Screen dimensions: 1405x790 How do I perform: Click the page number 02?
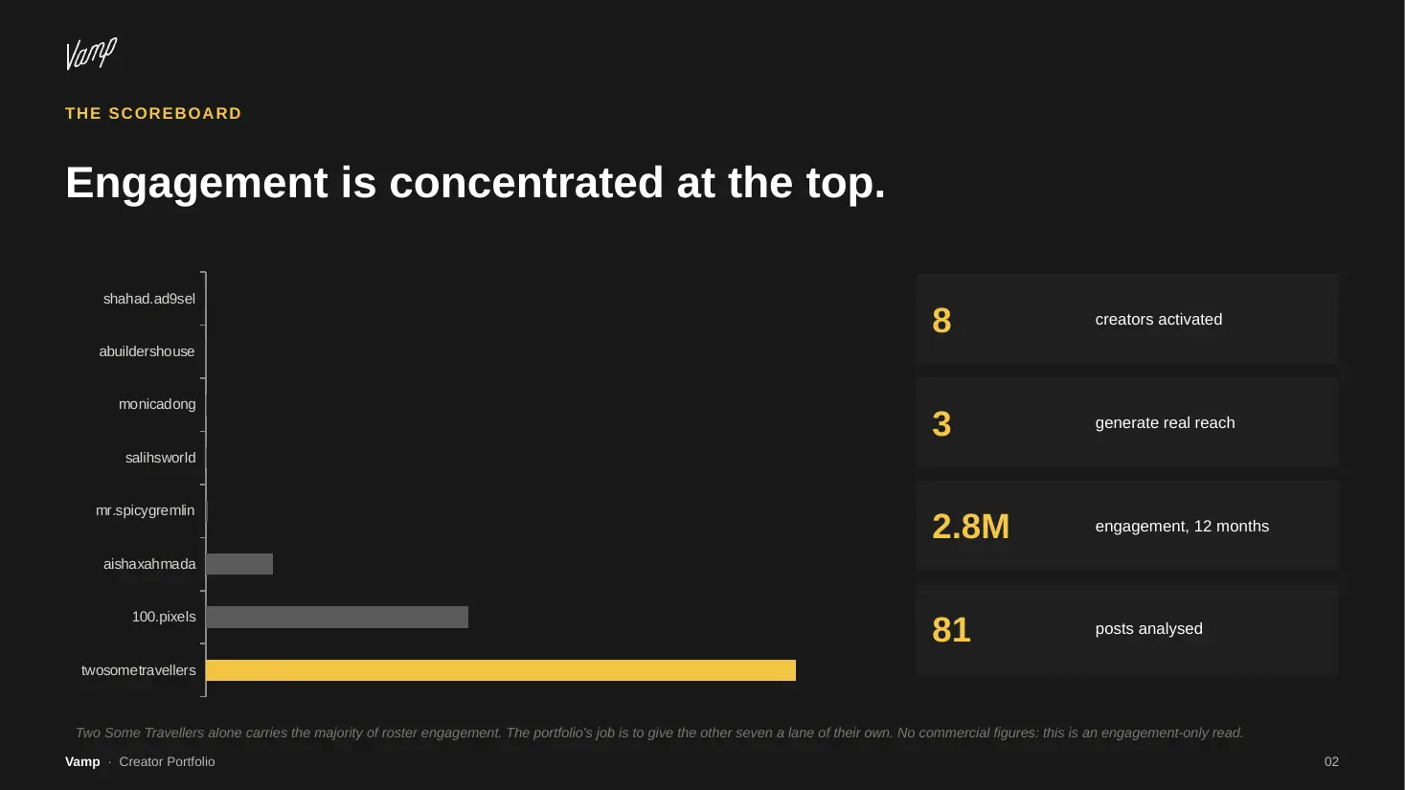click(x=1331, y=761)
